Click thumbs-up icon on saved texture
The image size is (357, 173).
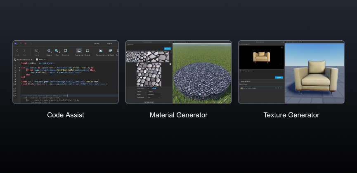point(276,88)
